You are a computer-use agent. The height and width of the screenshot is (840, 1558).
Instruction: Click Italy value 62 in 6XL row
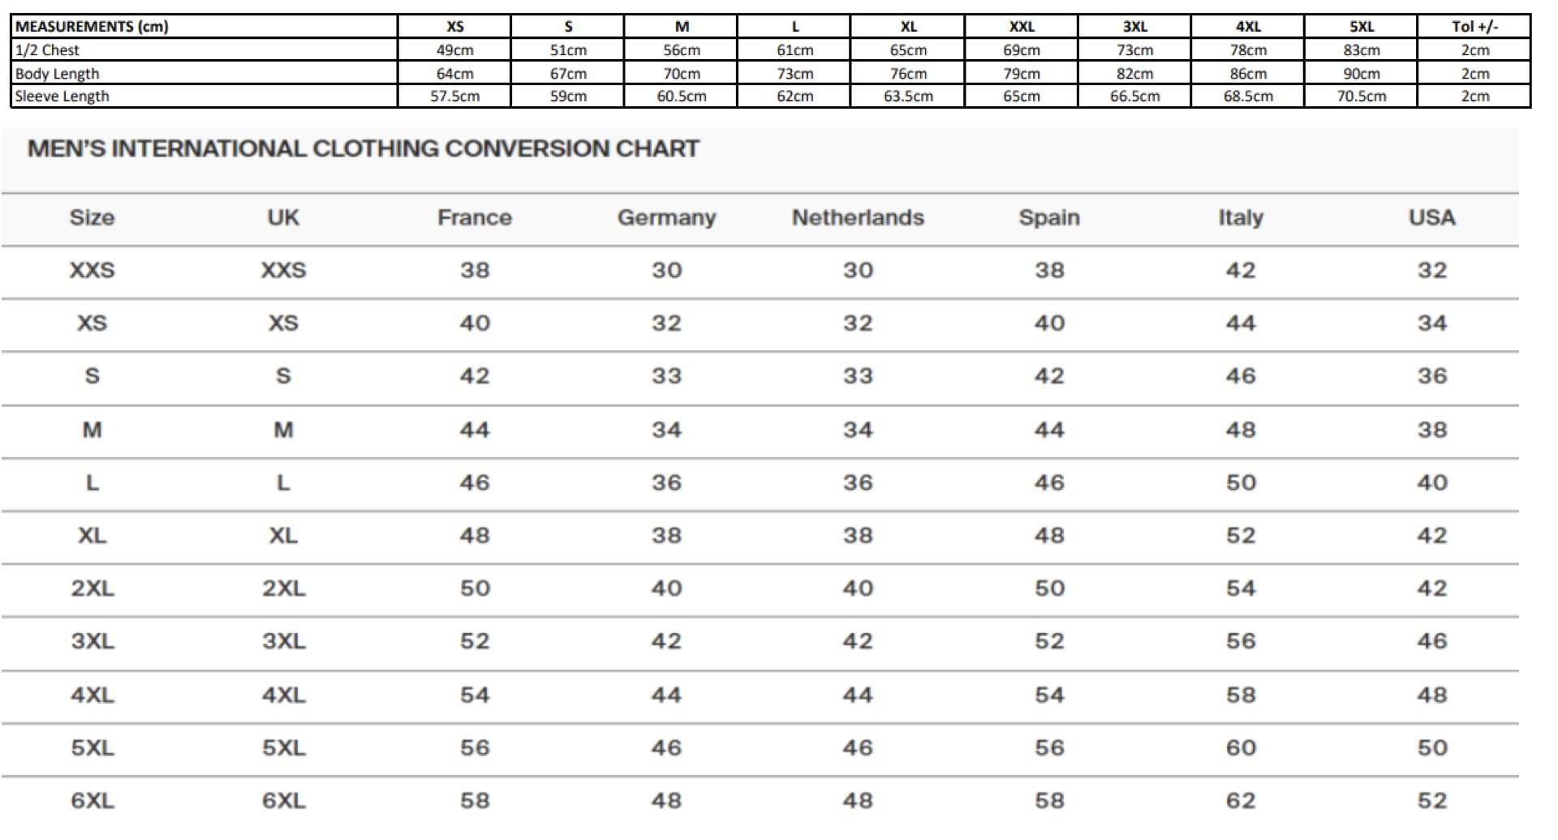1241,801
